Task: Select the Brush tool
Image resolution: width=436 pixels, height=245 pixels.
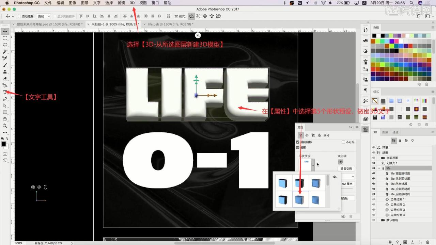Action: tap(5, 65)
